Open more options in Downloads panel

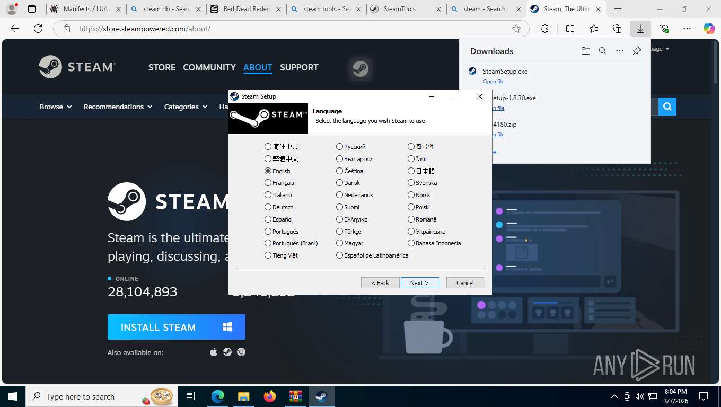620,51
